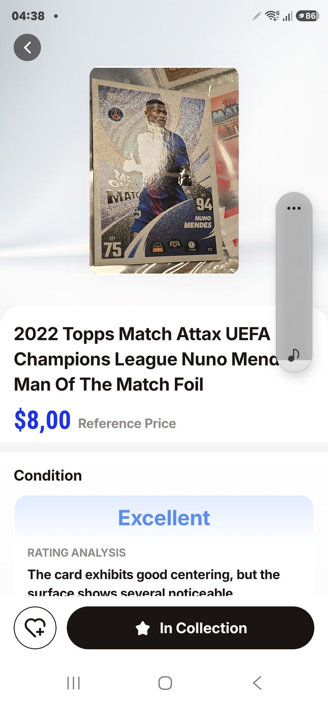Open Nuno Mendes card image
This screenshot has width=328, height=704.
164,170
